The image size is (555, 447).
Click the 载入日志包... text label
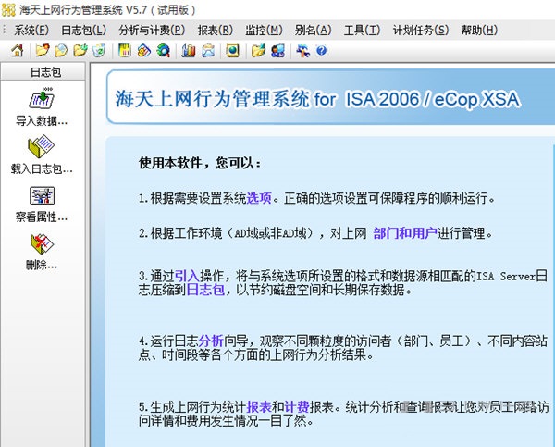click(x=42, y=168)
